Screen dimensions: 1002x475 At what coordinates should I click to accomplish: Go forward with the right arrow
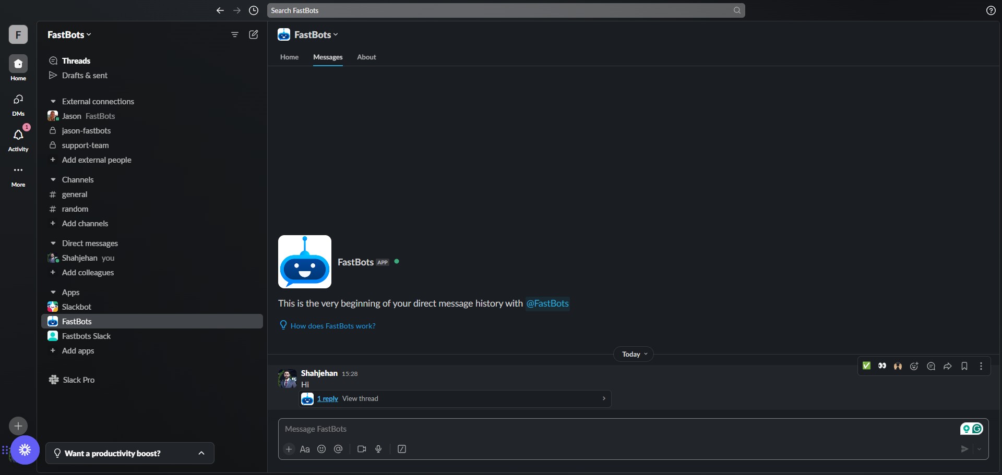(237, 10)
